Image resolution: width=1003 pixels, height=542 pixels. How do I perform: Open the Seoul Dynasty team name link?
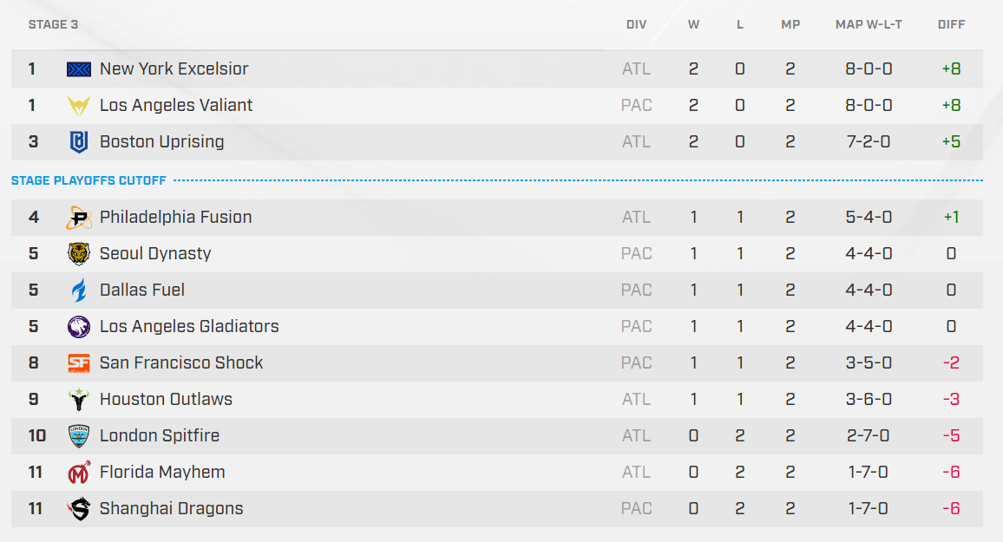pos(155,254)
